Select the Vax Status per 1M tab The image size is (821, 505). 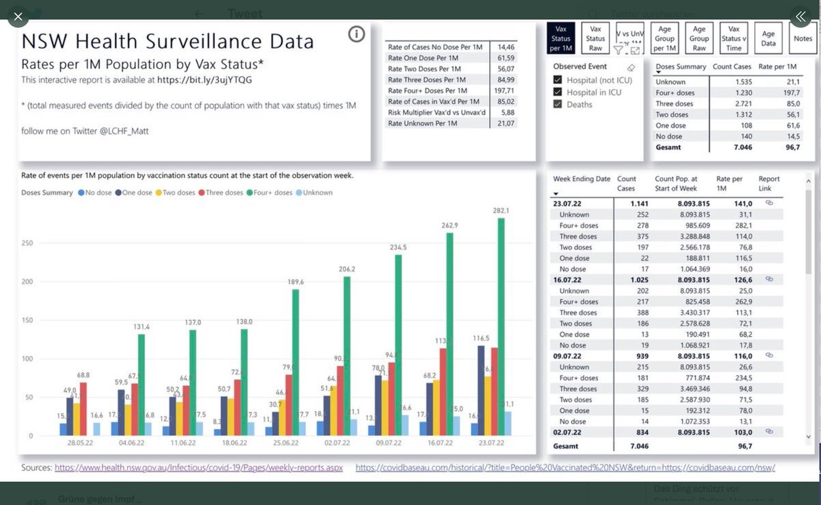562,38
